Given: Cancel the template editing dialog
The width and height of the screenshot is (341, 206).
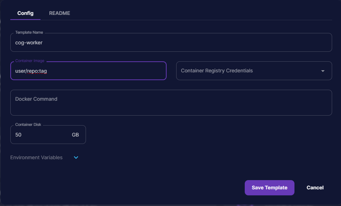Looking at the screenshot, I should (x=315, y=188).
